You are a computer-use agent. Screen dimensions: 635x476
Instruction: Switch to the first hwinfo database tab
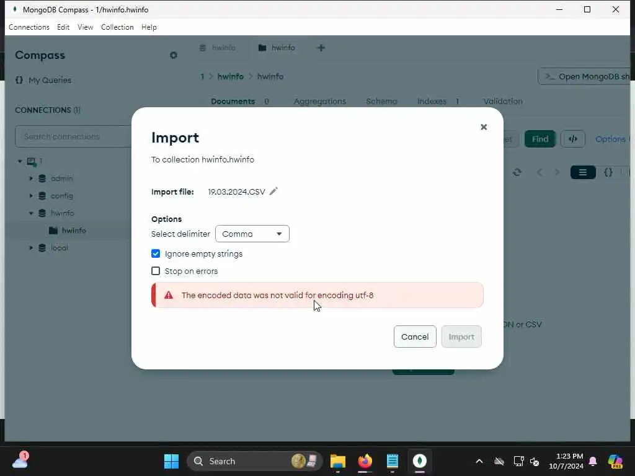[218, 48]
